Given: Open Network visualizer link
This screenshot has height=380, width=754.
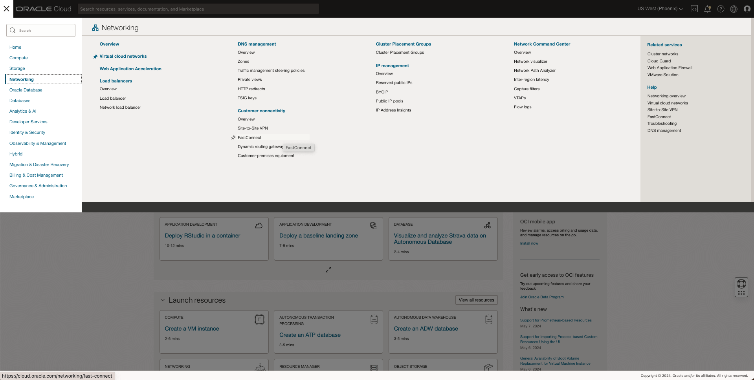Looking at the screenshot, I should 530,61.
